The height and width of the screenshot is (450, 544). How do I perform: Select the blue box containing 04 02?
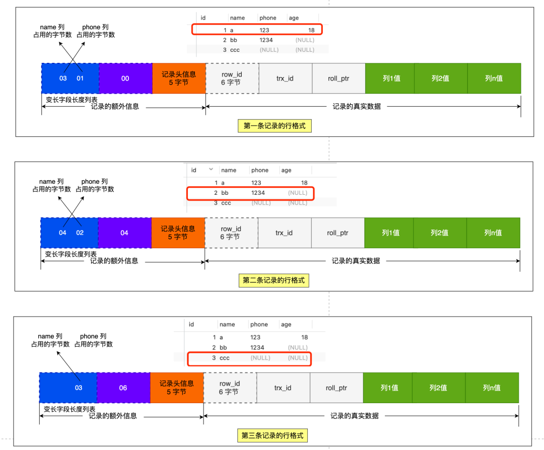[x=70, y=233]
